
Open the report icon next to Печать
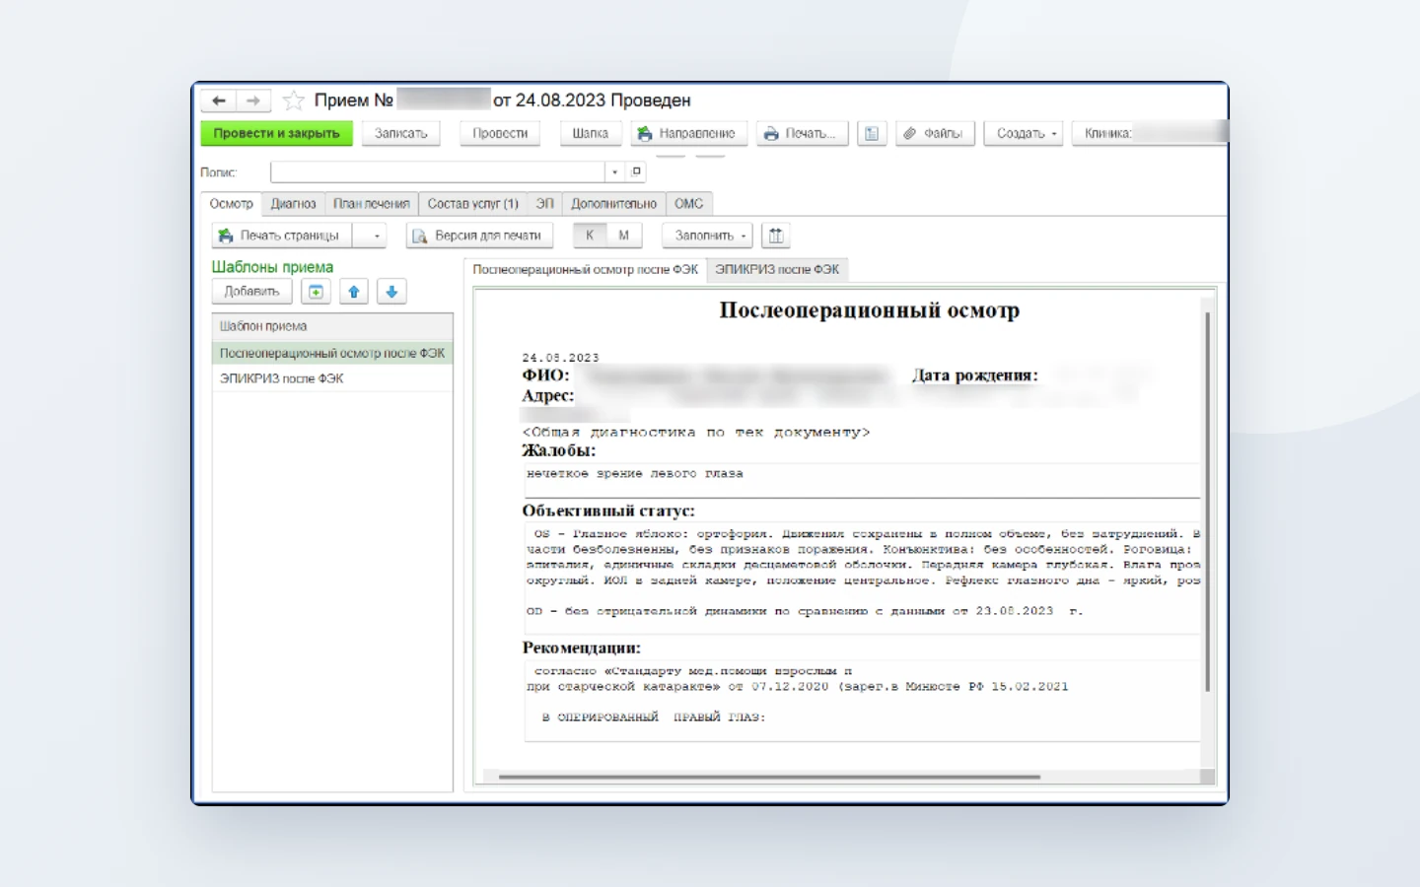tap(872, 133)
